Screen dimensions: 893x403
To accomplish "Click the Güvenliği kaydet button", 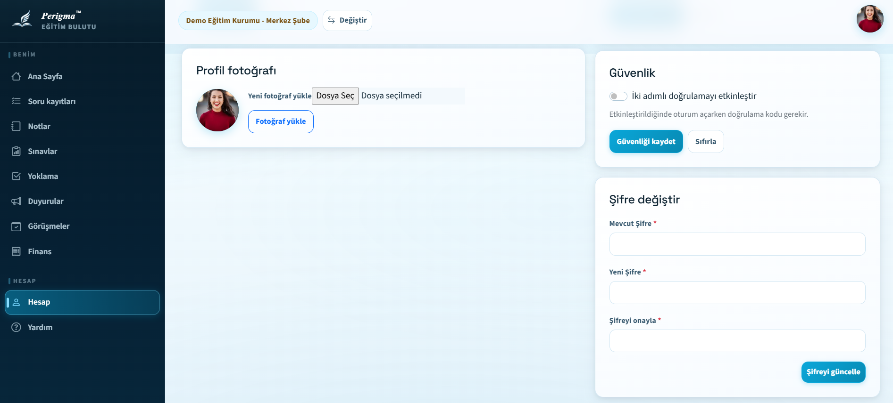I will [646, 142].
